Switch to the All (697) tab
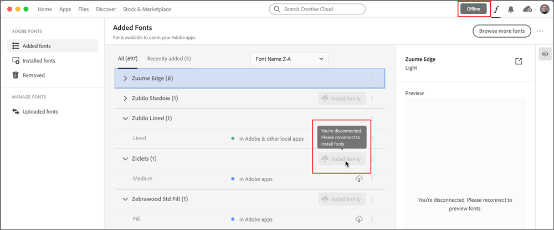Screen dimensions: 554x230 click(127, 59)
